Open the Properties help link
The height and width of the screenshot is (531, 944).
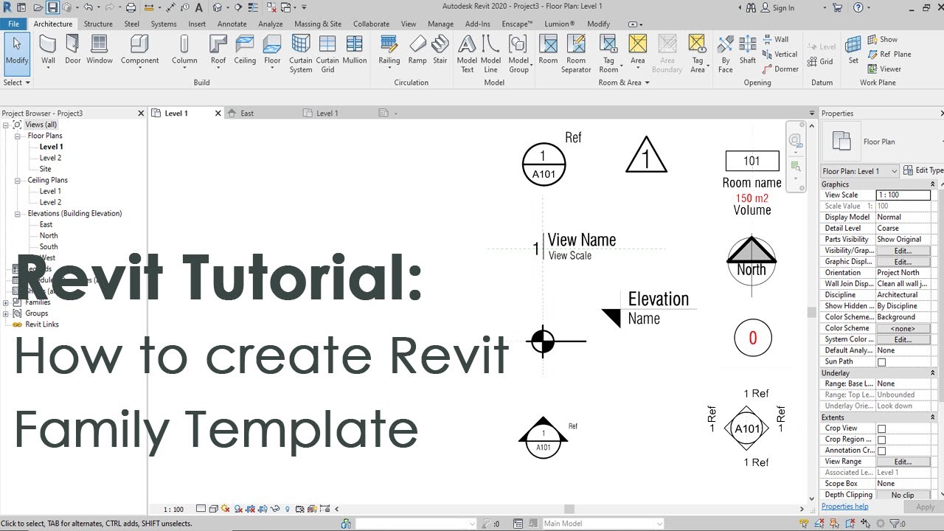(x=844, y=507)
